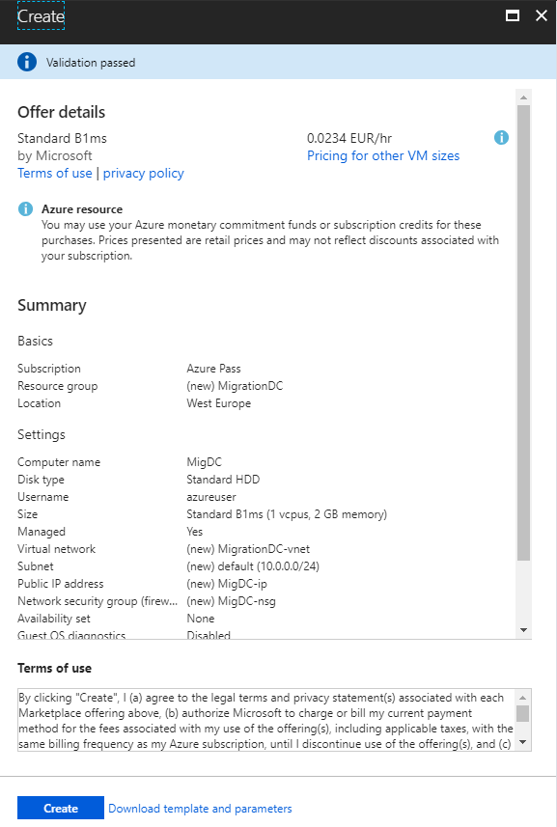Click the terms box scroll down arrow
557x827 pixels.
click(522, 742)
